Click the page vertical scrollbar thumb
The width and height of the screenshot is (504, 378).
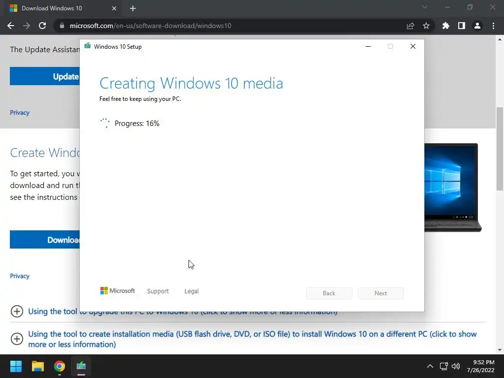click(x=500, y=149)
